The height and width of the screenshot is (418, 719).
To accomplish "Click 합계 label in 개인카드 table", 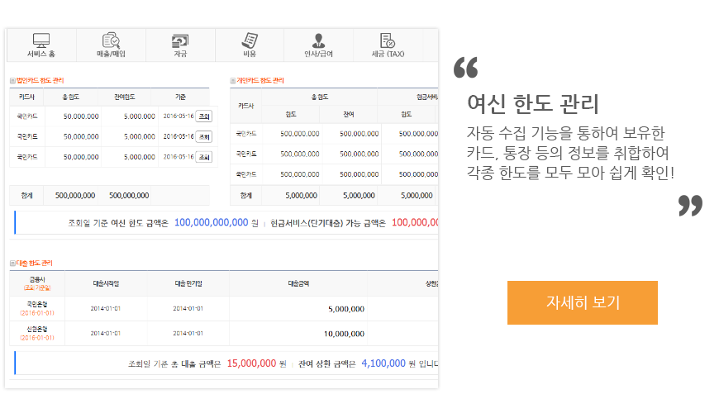I will point(245,196).
